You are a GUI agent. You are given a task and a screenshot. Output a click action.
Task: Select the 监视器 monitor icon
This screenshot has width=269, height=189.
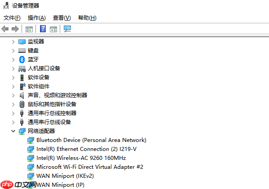[x=22, y=42]
